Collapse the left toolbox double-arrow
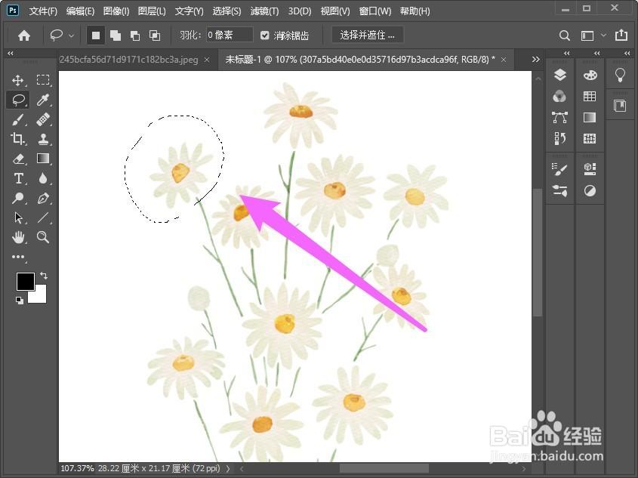This screenshot has width=638, height=478. [11, 54]
